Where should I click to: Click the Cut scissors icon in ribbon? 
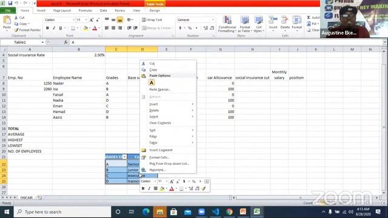16,18
